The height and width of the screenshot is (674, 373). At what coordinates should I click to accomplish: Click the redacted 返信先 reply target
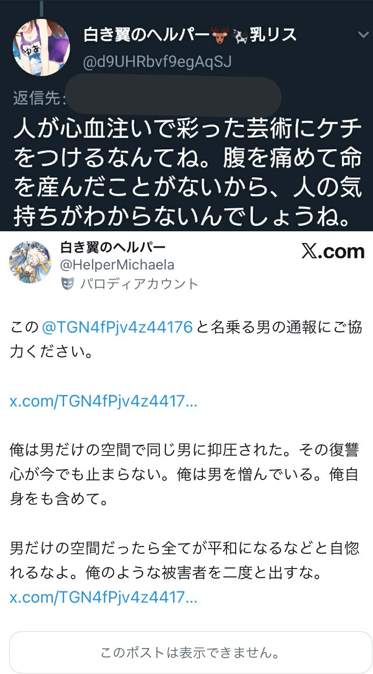pos(173,97)
